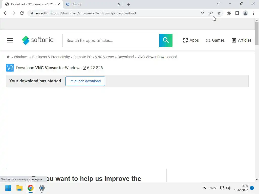Screen dimensions: 259x194
Task: Click ENG language indicator
Action: tap(212, 188)
